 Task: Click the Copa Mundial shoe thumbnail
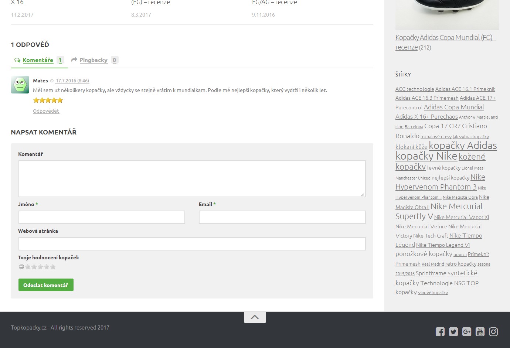click(447, 15)
